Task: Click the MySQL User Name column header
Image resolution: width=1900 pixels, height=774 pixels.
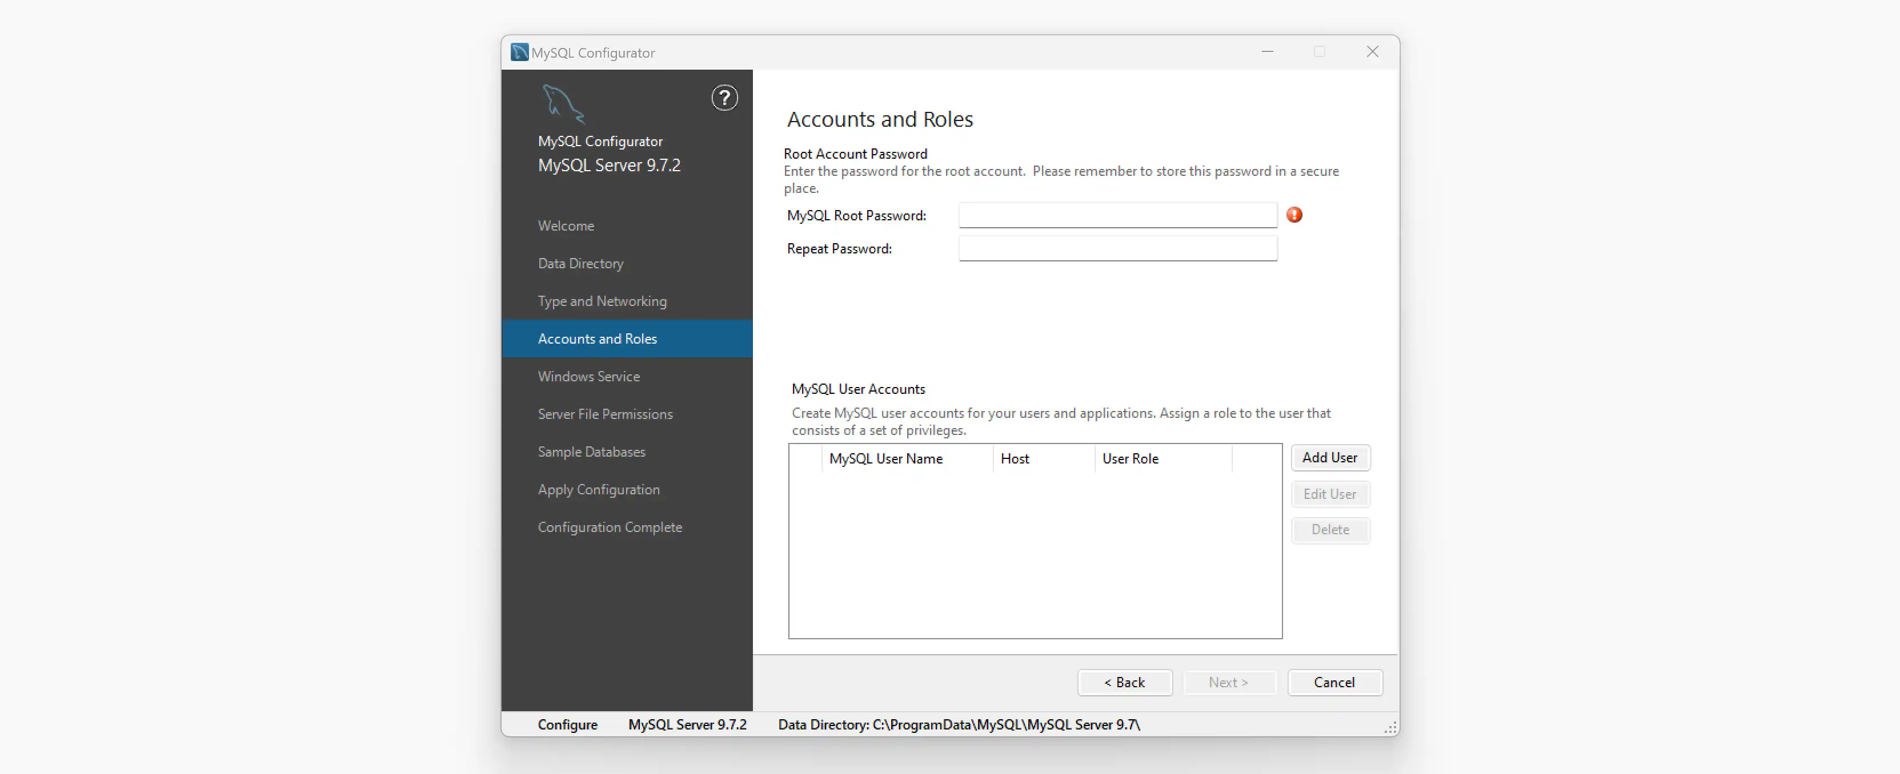Action: click(907, 458)
